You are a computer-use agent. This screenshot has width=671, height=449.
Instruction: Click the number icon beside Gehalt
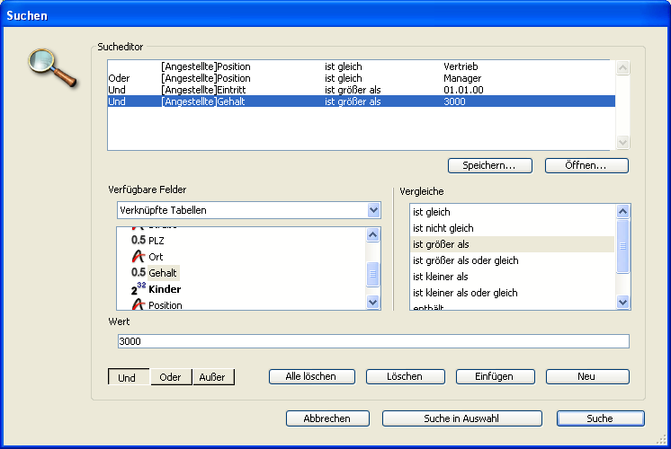click(138, 273)
